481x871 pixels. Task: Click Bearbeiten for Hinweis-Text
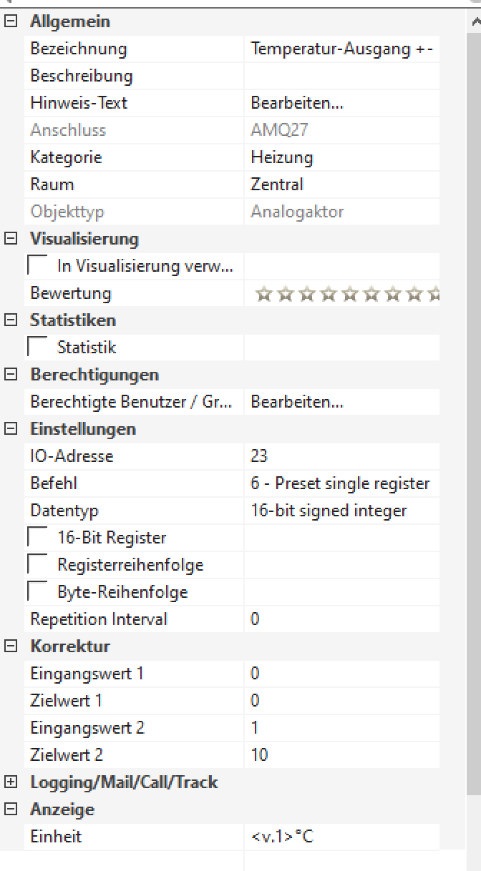click(x=297, y=103)
